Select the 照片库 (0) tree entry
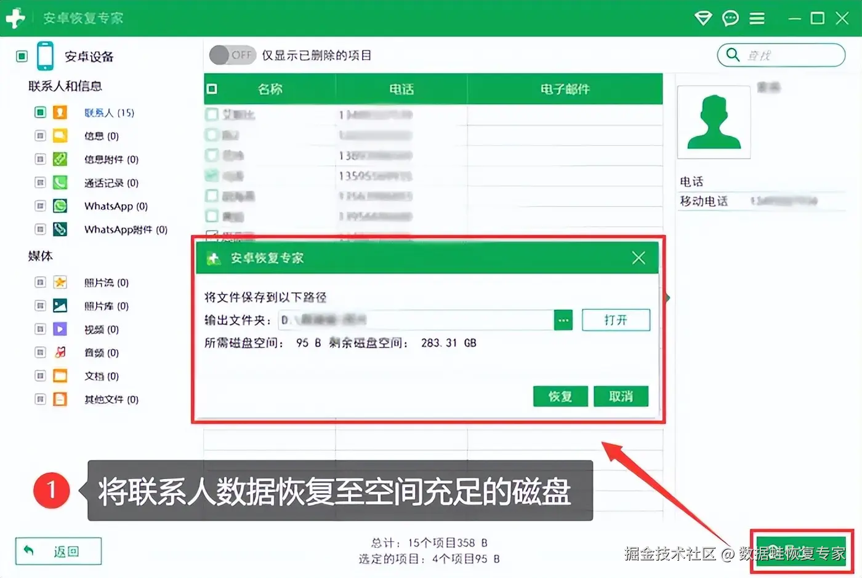 pyautogui.click(x=107, y=306)
